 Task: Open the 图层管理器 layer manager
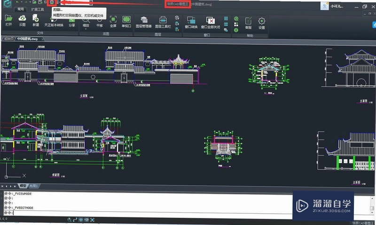click(144, 22)
